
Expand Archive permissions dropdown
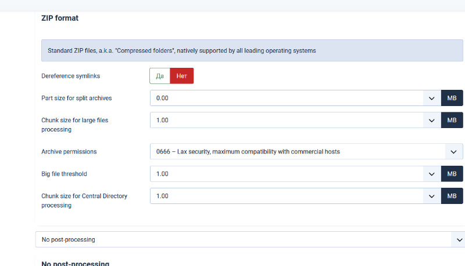[x=306, y=152]
